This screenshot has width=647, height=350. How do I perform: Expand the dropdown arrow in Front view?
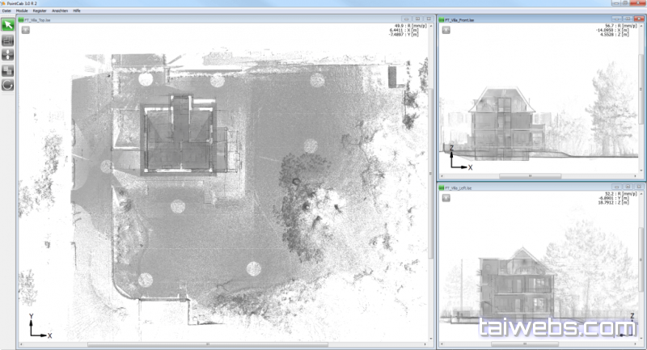(x=446, y=31)
